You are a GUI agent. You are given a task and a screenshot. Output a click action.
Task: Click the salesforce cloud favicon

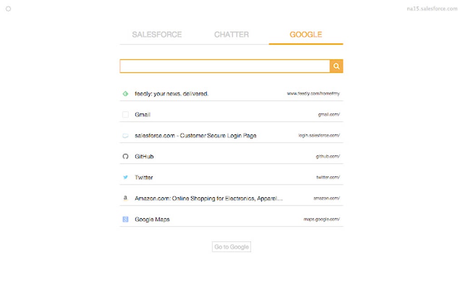click(126, 135)
